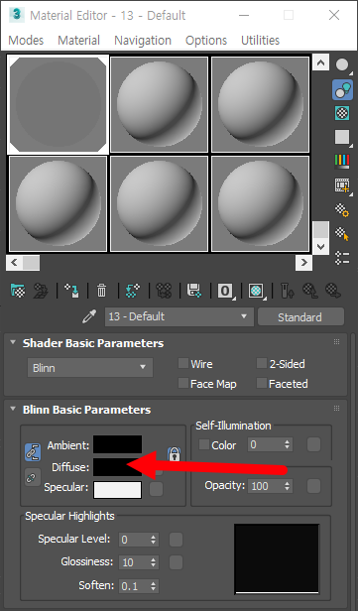The image size is (358, 611).
Task: Click the Opacity map button
Action: (313, 486)
